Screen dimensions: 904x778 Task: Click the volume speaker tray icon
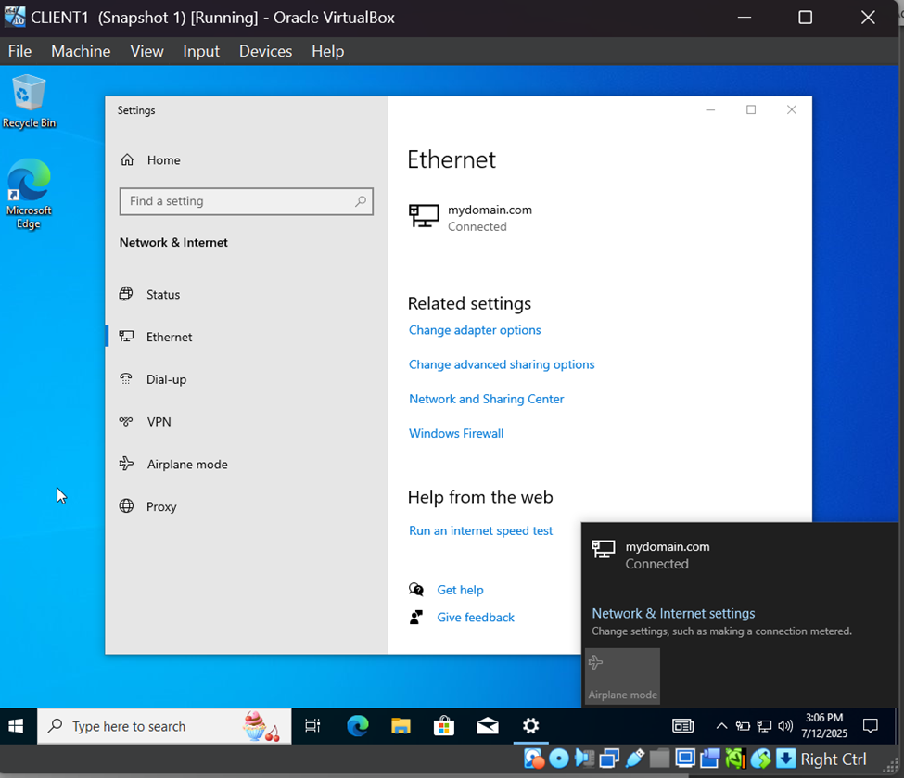[785, 726]
